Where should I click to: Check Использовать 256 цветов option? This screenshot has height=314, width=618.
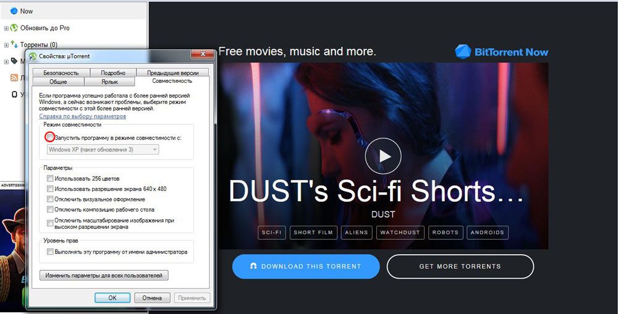point(50,179)
